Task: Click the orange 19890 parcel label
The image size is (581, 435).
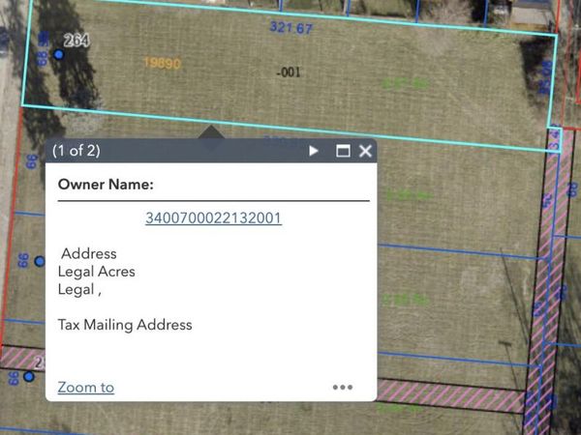Action: (162, 62)
